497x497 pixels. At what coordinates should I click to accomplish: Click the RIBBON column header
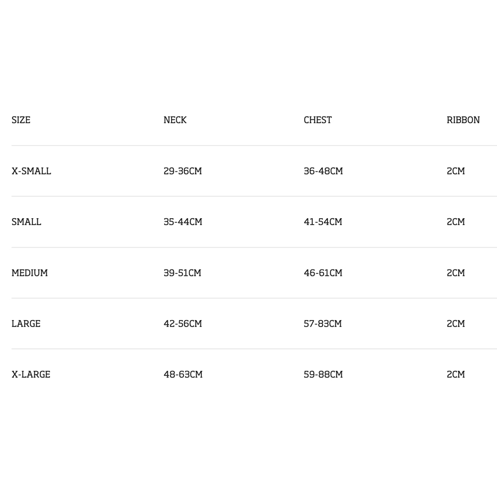click(463, 120)
